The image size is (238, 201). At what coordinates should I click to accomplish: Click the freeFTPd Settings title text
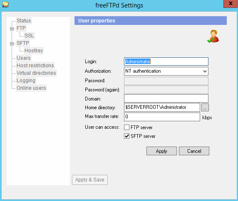pos(119,5)
